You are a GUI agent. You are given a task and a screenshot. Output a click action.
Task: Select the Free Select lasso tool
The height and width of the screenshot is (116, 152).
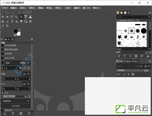(12, 17)
